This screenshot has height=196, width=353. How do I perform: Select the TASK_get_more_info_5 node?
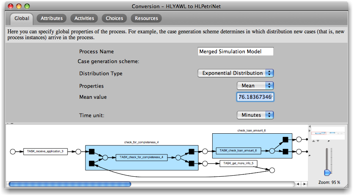click(x=238, y=163)
